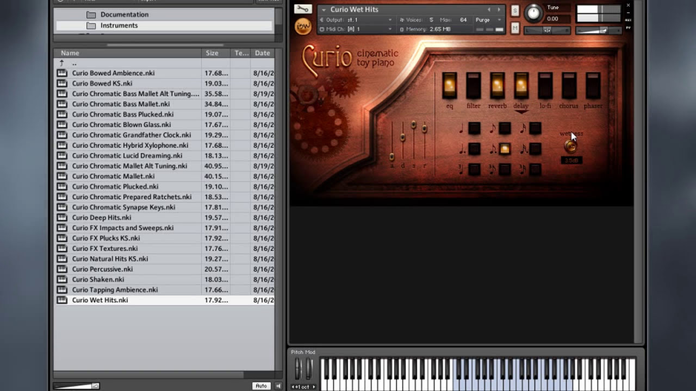
Task: Click the Pitch wheel in Pitch Mod
Action: tap(298, 369)
